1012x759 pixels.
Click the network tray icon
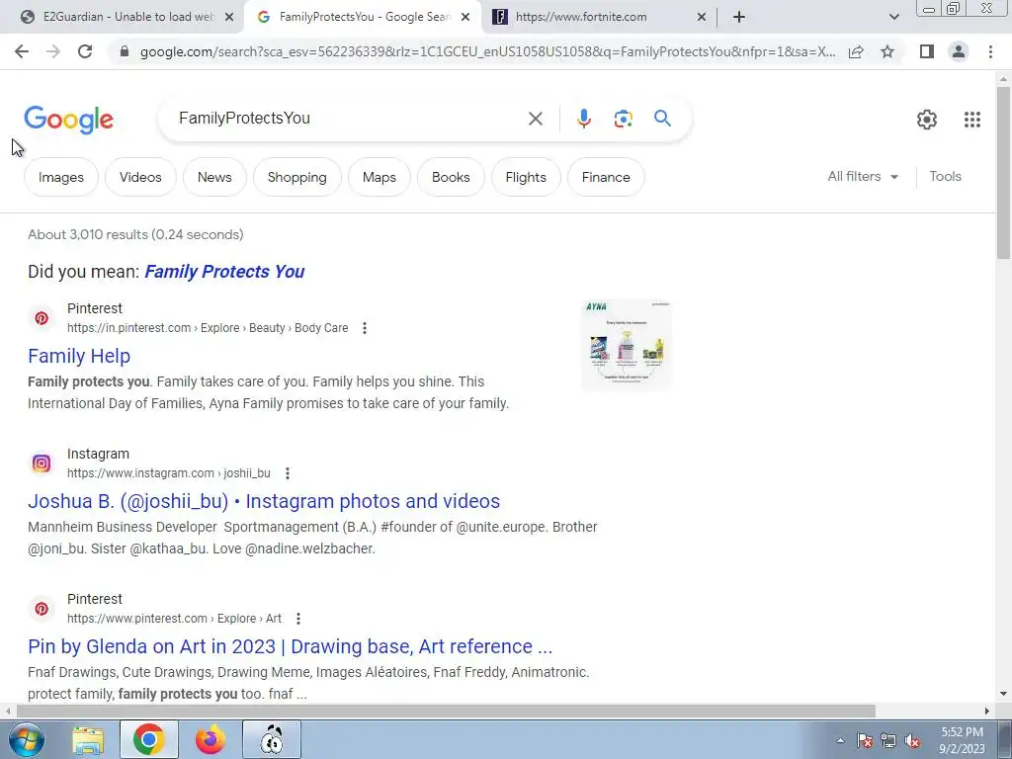pos(888,741)
